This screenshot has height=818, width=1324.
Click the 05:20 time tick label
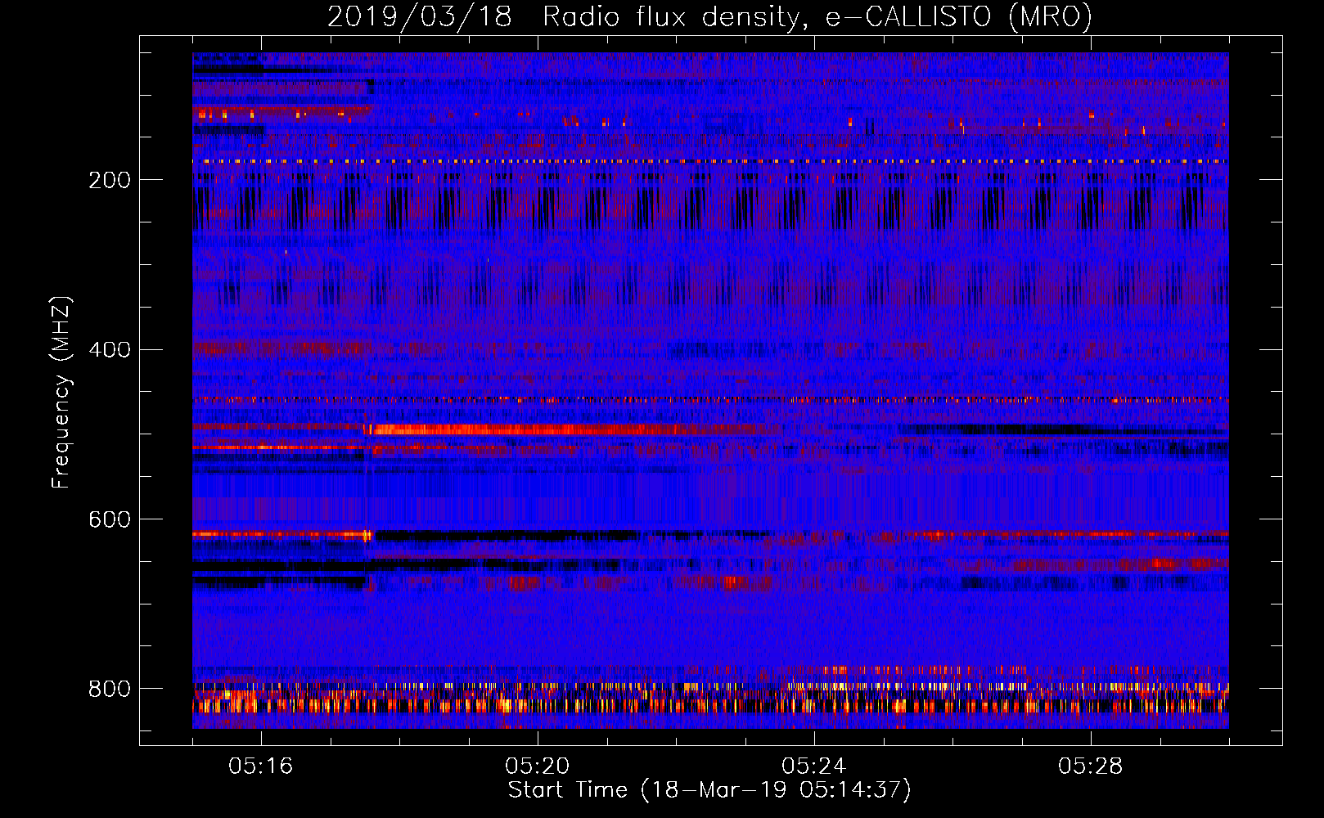pyautogui.click(x=538, y=766)
